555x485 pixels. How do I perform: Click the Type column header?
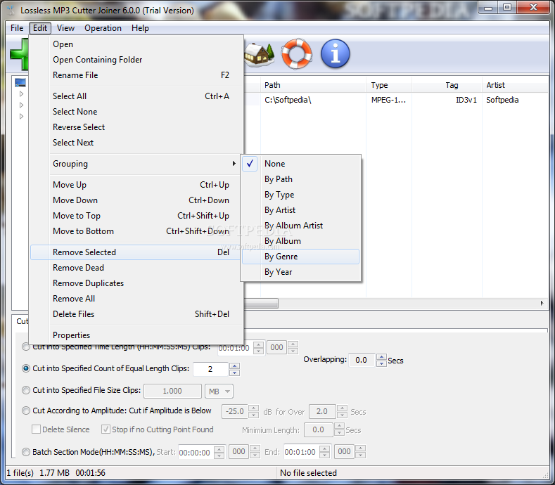click(389, 85)
